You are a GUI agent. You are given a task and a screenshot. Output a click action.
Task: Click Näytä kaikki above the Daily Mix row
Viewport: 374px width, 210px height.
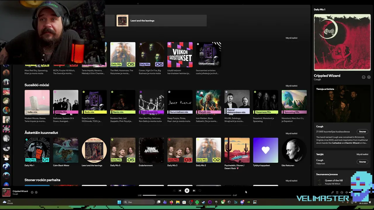click(291, 38)
